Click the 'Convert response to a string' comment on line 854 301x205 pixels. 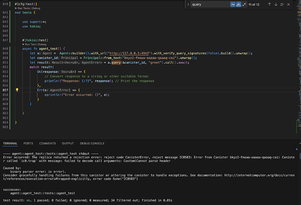[x=96, y=76]
